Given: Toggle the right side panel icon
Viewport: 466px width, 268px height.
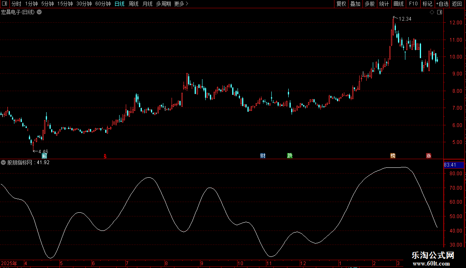Looking at the screenshot, I should pos(440,12).
